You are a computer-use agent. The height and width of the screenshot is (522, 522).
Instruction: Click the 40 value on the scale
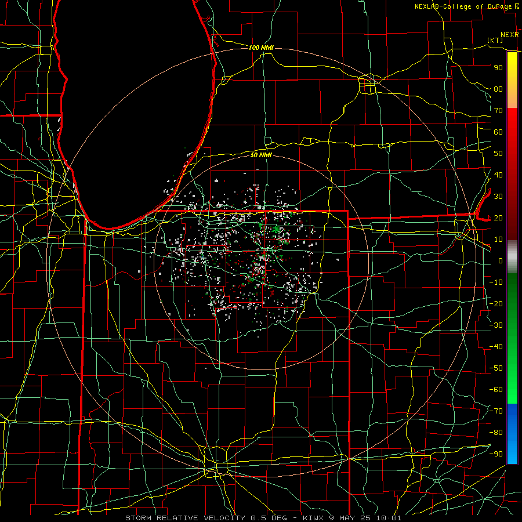[498, 175]
